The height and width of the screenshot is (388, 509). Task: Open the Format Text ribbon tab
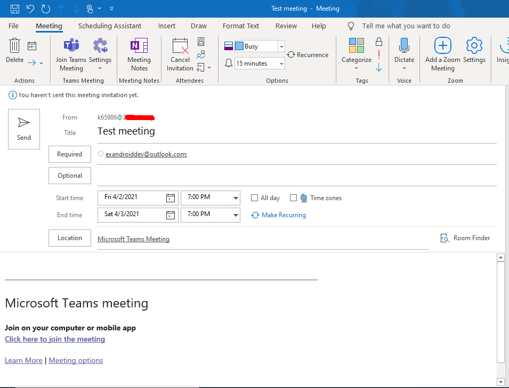tap(240, 26)
